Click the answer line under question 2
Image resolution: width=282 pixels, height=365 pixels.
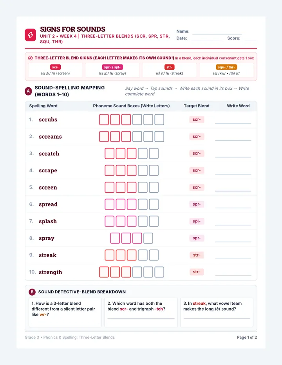tap(141, 318)
